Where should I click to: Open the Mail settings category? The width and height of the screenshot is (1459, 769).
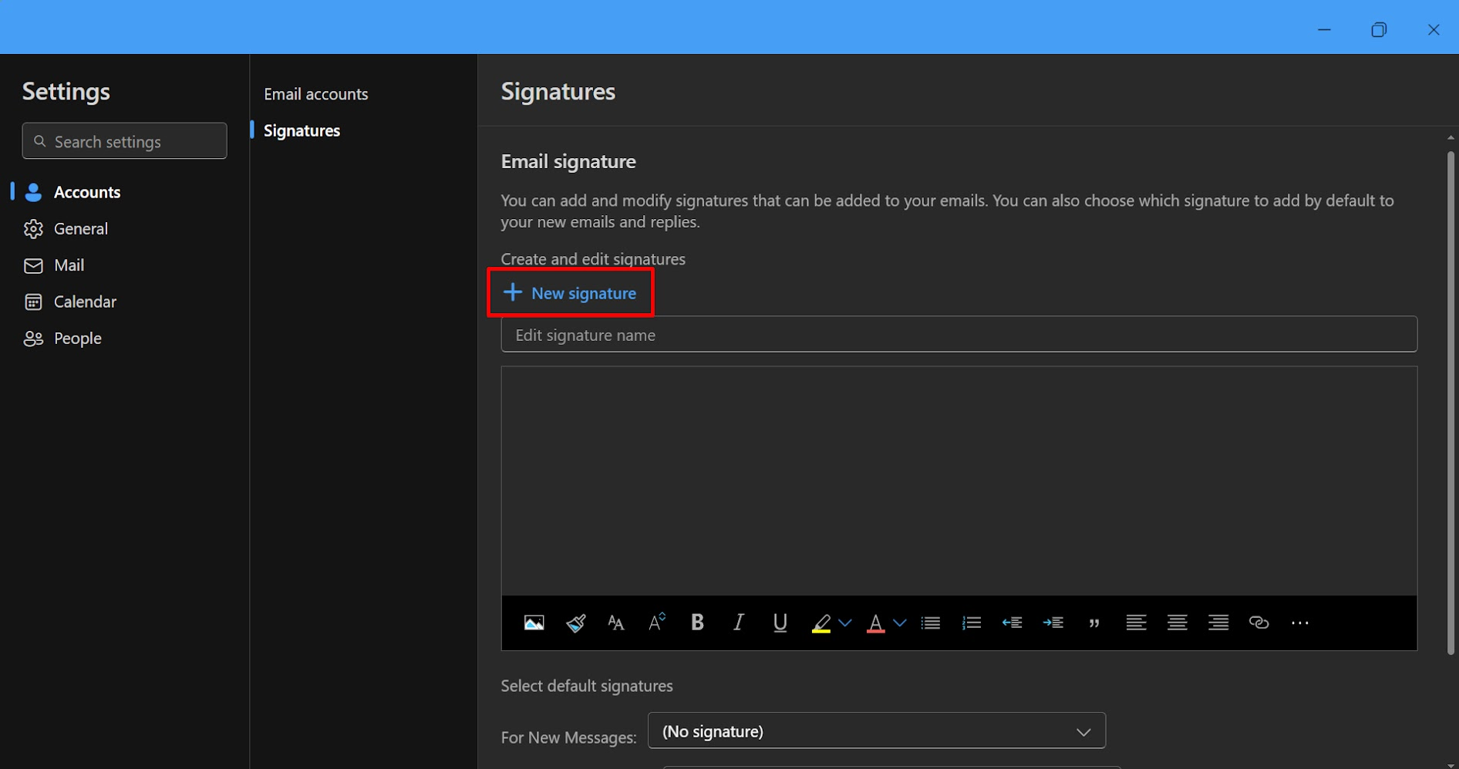pos(54,265)
